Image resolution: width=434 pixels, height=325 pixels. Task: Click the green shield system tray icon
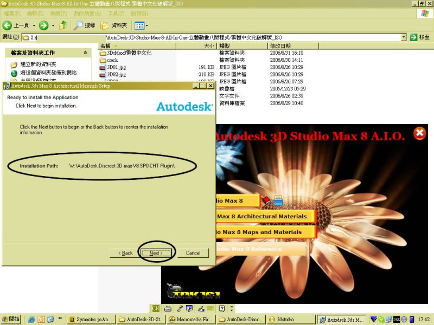[x=381, y=320]
